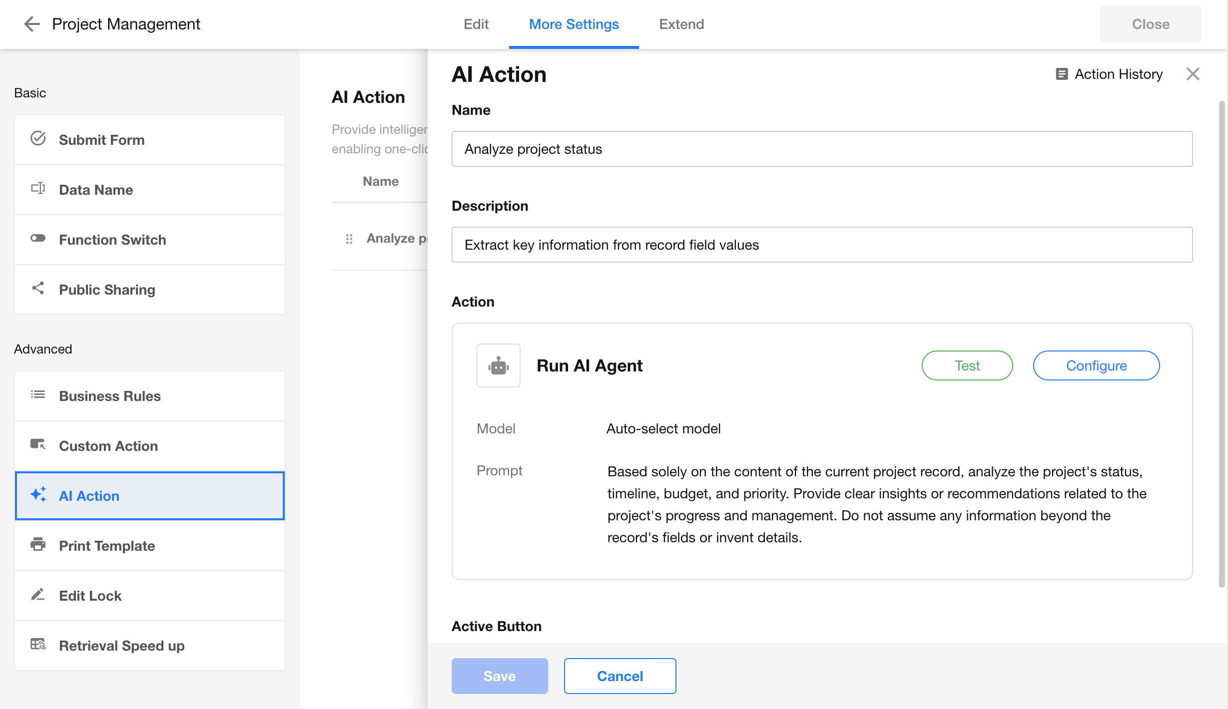Click the Print Template printer icon

click(38, 544)
